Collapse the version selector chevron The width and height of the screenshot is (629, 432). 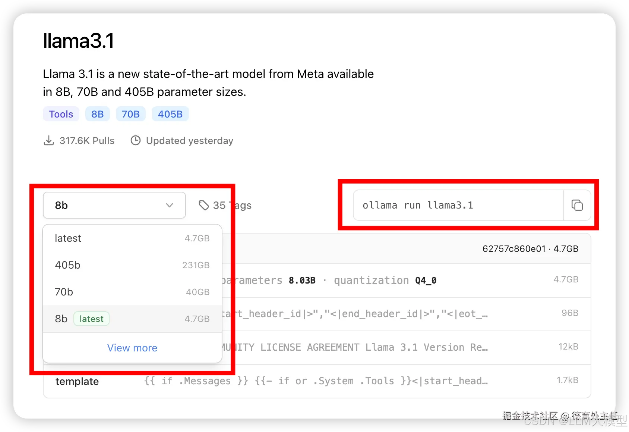point(170,205)
